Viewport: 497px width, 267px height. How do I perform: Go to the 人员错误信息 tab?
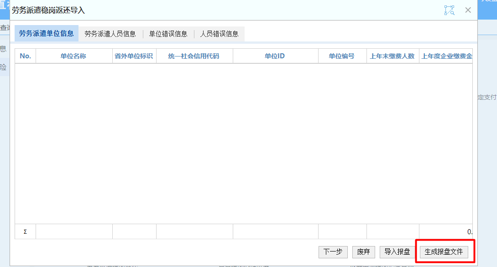tap(219, 34)
